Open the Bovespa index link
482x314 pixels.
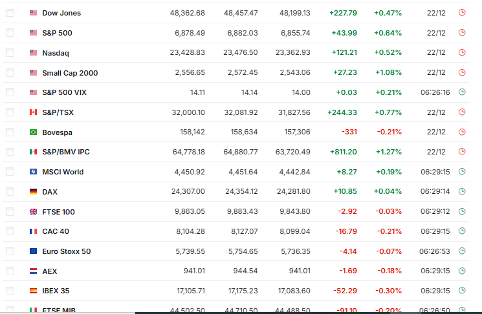click(x=57, y=132)
